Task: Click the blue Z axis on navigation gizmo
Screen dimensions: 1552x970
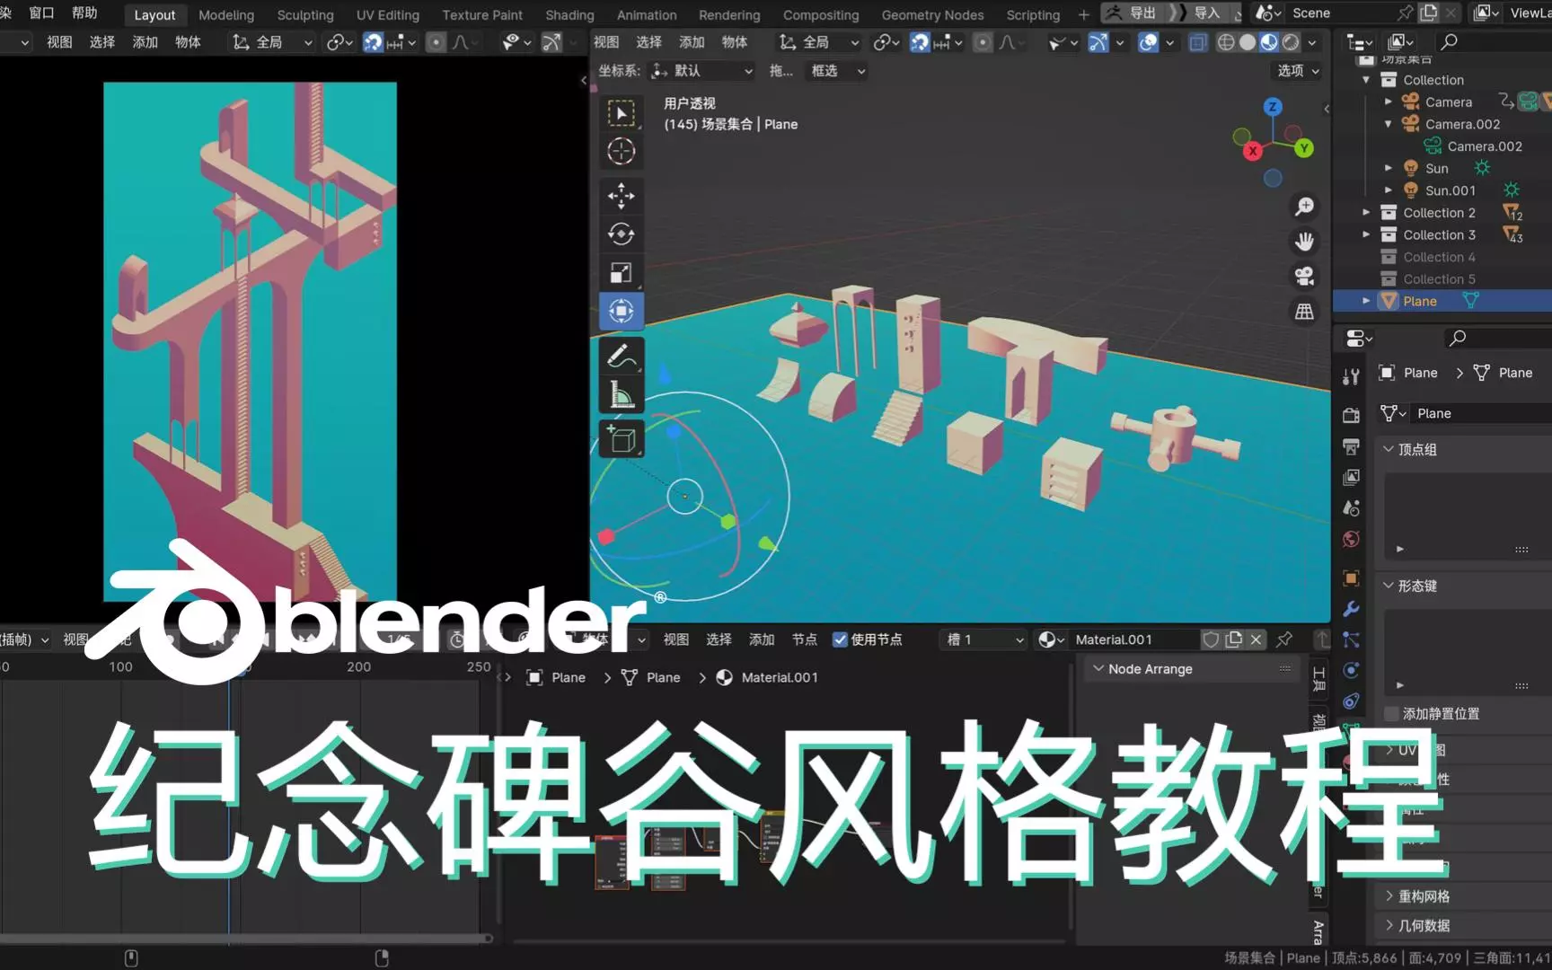Action: tap(1273, 107)
